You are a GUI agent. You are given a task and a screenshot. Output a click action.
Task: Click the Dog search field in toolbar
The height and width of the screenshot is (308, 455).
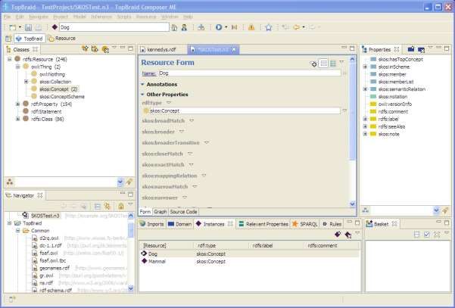114,27
